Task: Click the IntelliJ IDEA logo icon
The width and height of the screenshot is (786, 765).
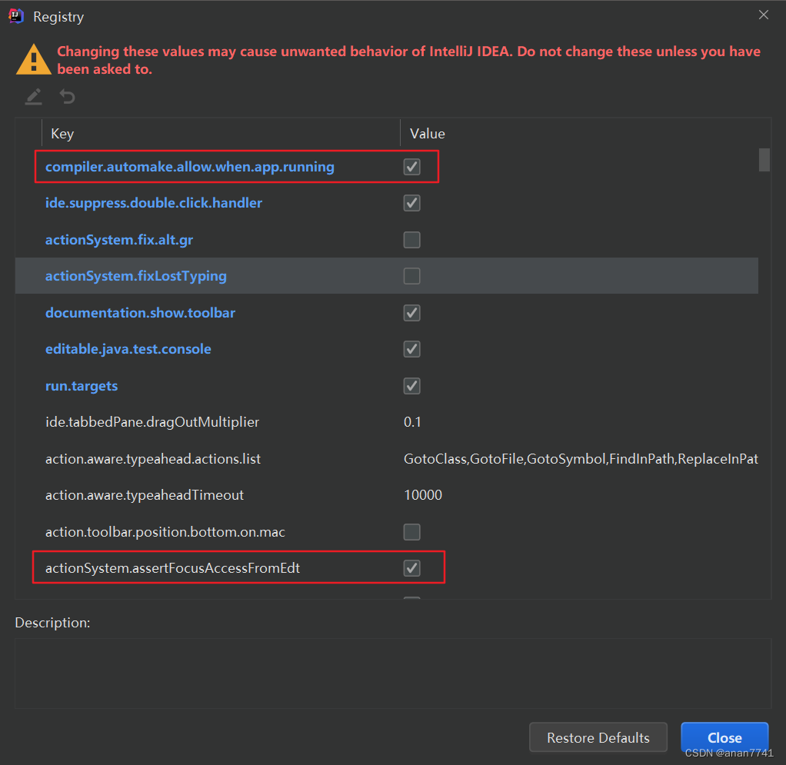Action: tap(15, 15)
